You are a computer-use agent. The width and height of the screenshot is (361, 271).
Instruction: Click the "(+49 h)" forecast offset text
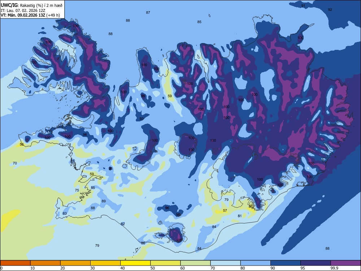[x=53, y=16]
